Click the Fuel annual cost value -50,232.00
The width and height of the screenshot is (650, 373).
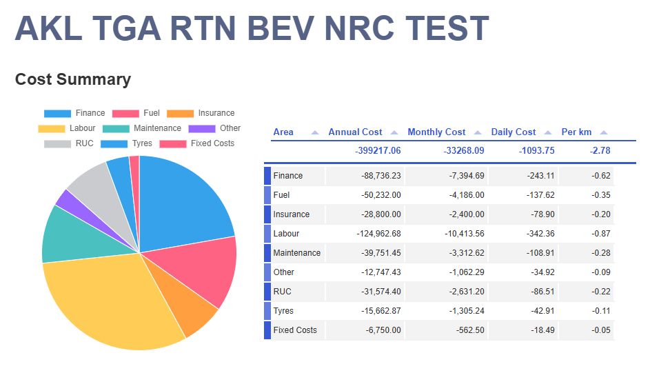click(x=381, y=195)
